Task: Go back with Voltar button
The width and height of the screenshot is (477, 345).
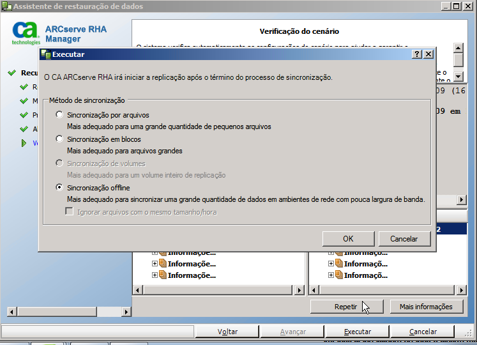Action: coord(227,332)
